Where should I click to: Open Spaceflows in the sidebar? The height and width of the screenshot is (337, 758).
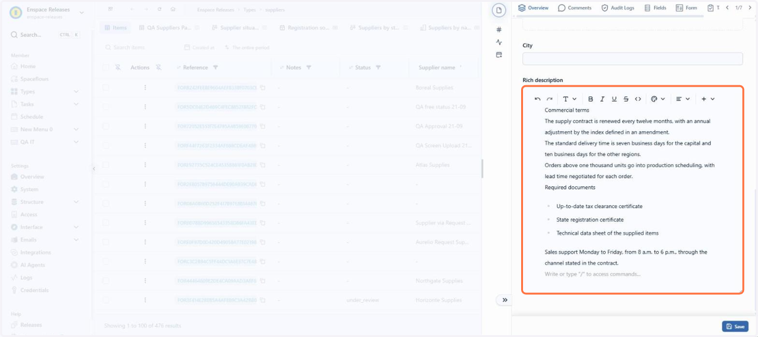(x=34, y=79)
